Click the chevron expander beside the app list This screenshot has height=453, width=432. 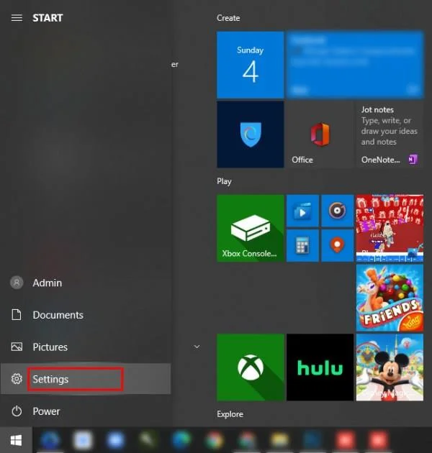(197, 347)
